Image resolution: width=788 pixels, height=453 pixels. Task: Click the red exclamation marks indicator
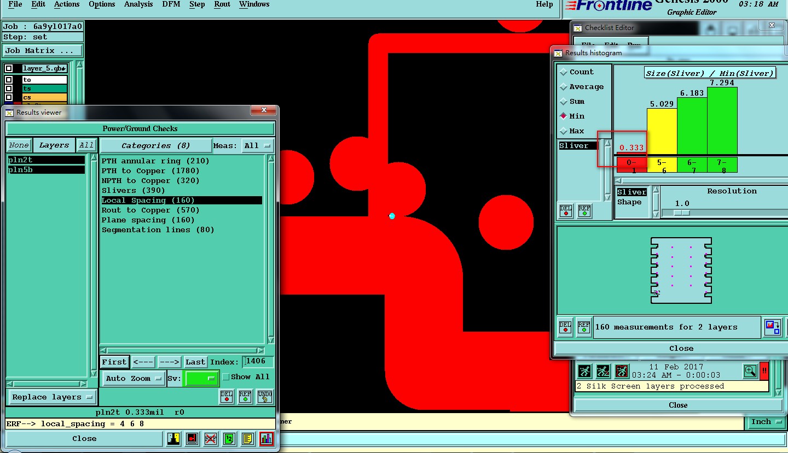pos(764,371)
